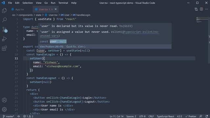Viewport: 210px width, 118px height.
Task: Click setUser on line 11
Action: pyautogui.click(x=35, y=58)
